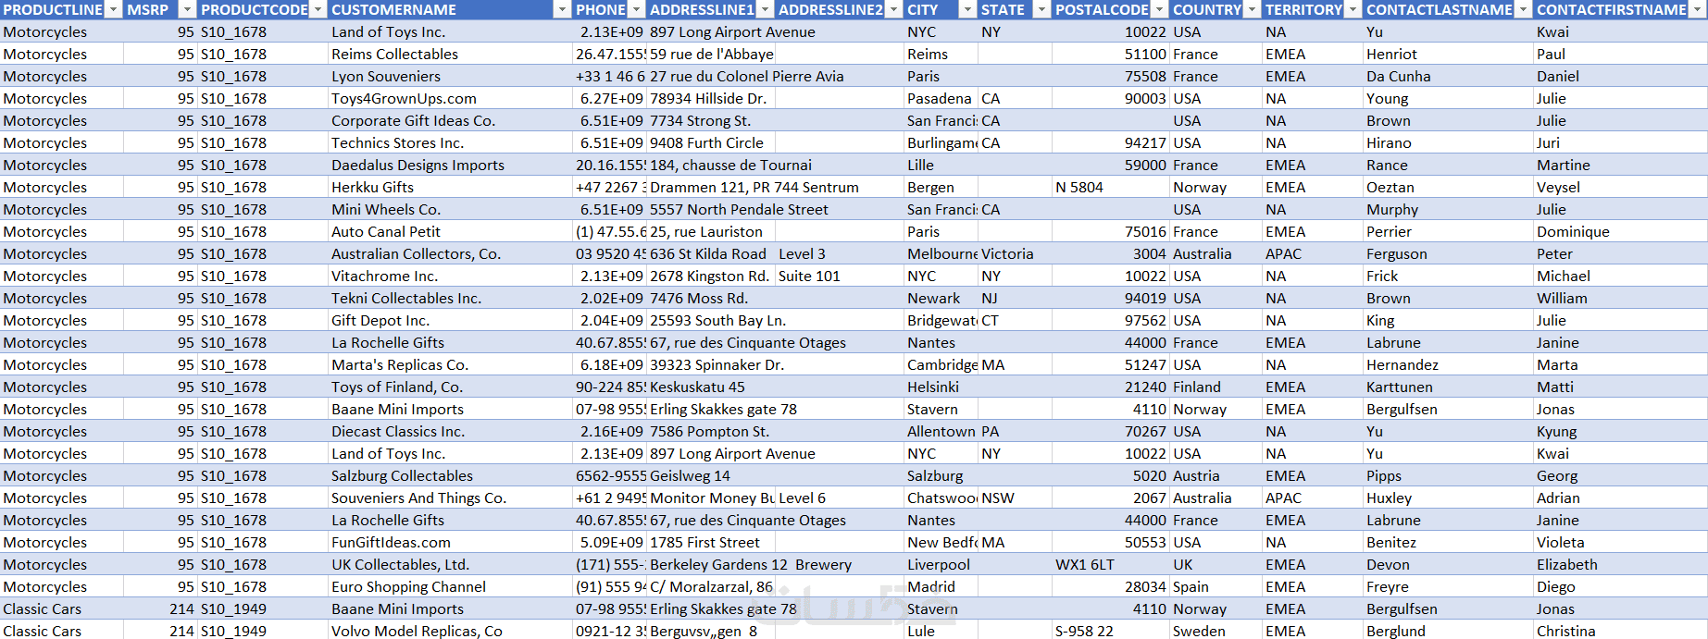Click the STATE filter dropdown arrow
1708x639 pixels.
[x=1041, y=9]
